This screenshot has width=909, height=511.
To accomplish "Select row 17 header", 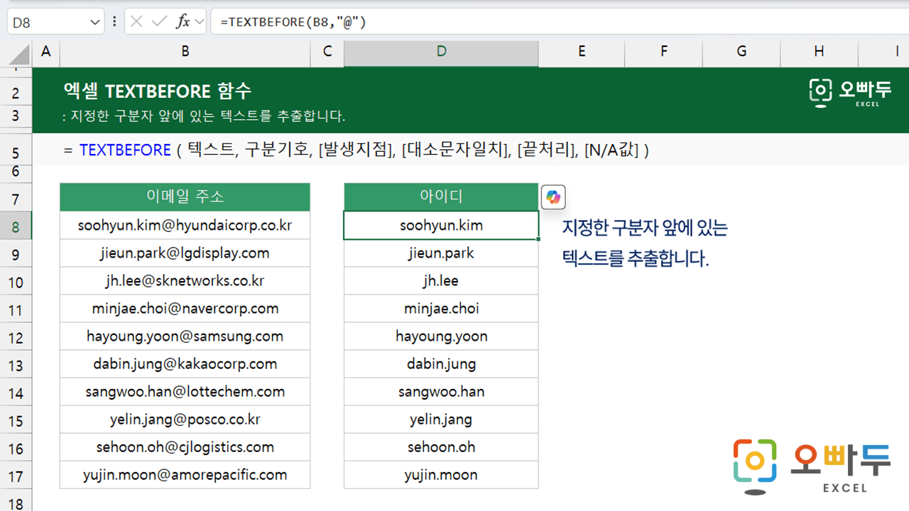I will [x=16, y=476].
